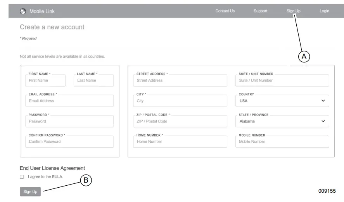This screenshot has height=202, width=344.
Task: Click into the Email Address field
Action: coord(69,101)
